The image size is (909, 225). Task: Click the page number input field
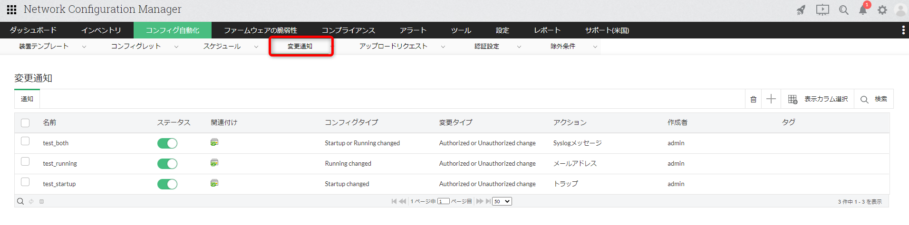pyautogui.click(x=443, y=201)
